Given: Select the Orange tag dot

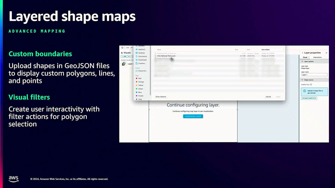Looking at the screenshot, I should [x=137, y=82].
